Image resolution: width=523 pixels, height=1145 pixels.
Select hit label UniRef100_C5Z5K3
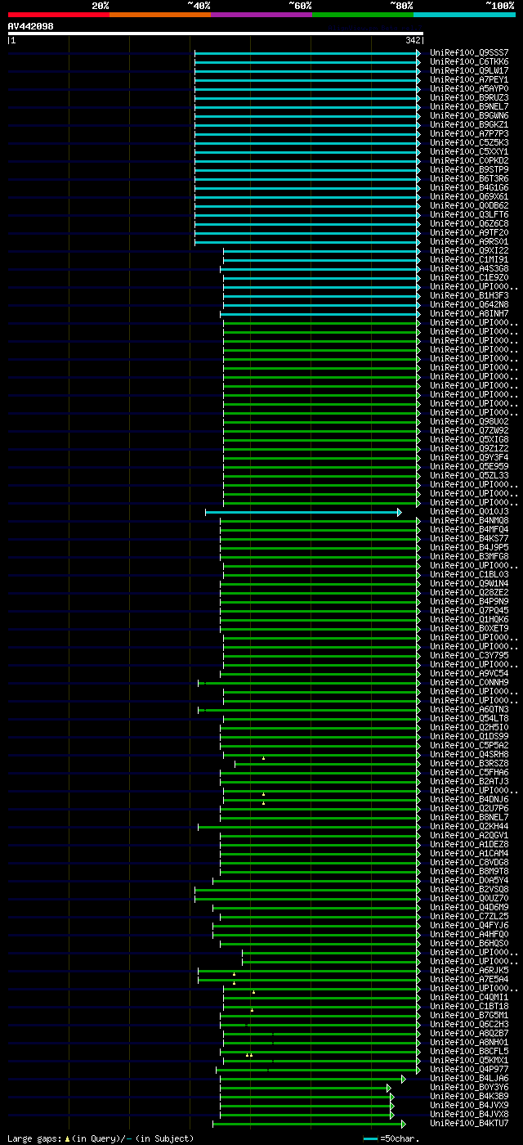[469, 142]
